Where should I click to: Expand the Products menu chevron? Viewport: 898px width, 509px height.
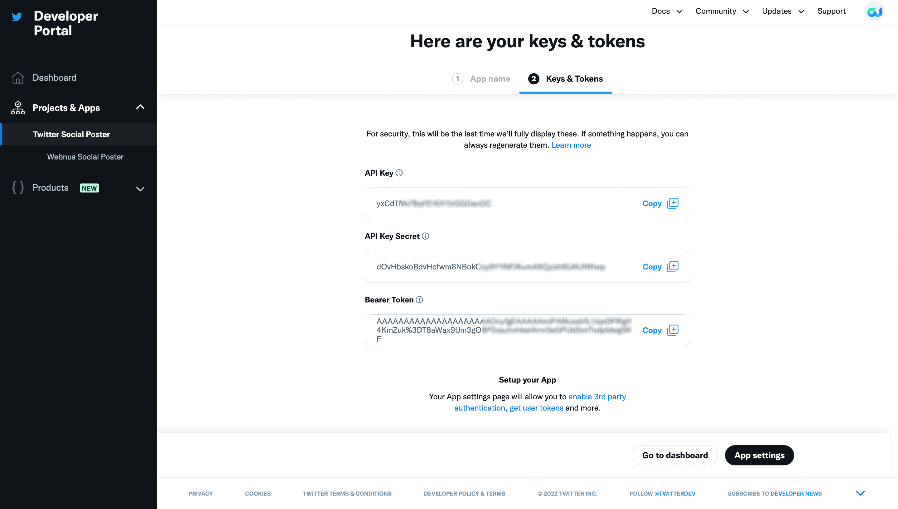click(x=140, y=189)
